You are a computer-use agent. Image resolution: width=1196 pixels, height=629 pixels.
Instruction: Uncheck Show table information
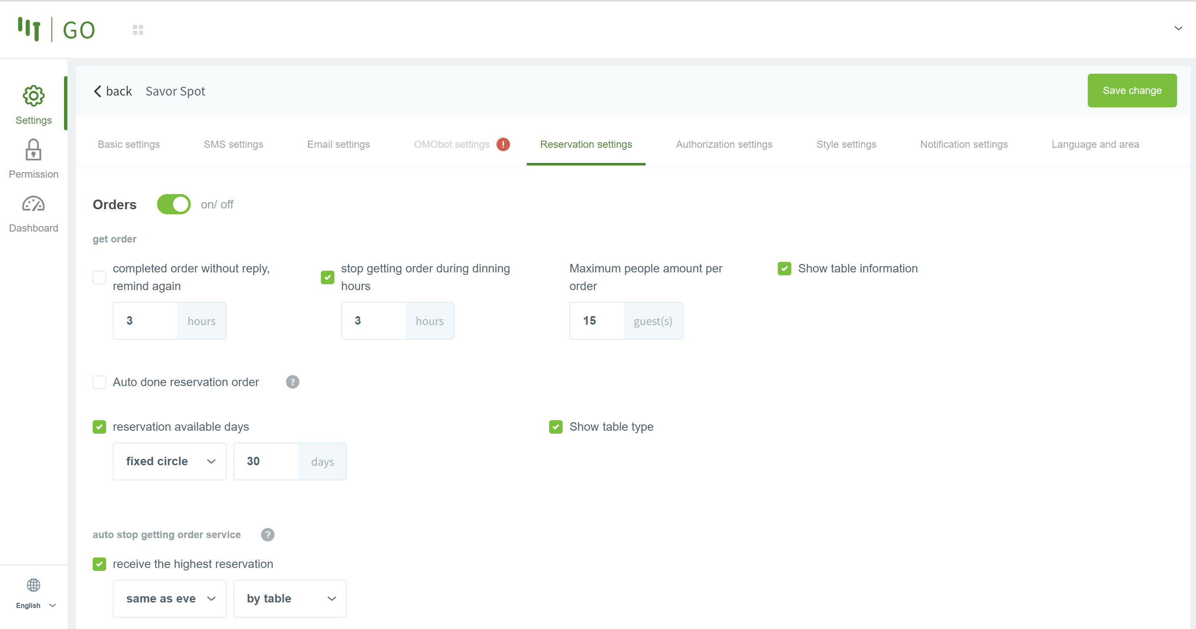click(784, 268)
